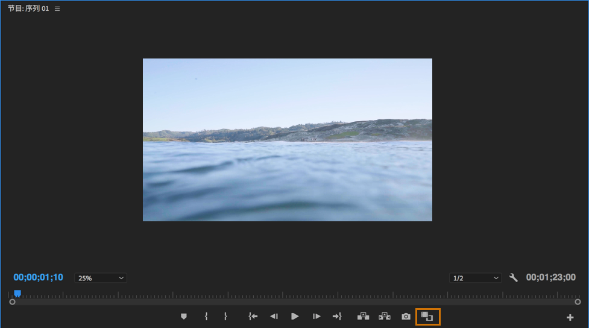
Task: Click the Add Marker button
Action: click(x=184, y=317)
